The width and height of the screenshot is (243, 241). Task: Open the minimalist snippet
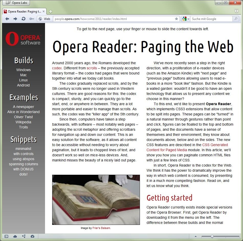tap(23, 149)
